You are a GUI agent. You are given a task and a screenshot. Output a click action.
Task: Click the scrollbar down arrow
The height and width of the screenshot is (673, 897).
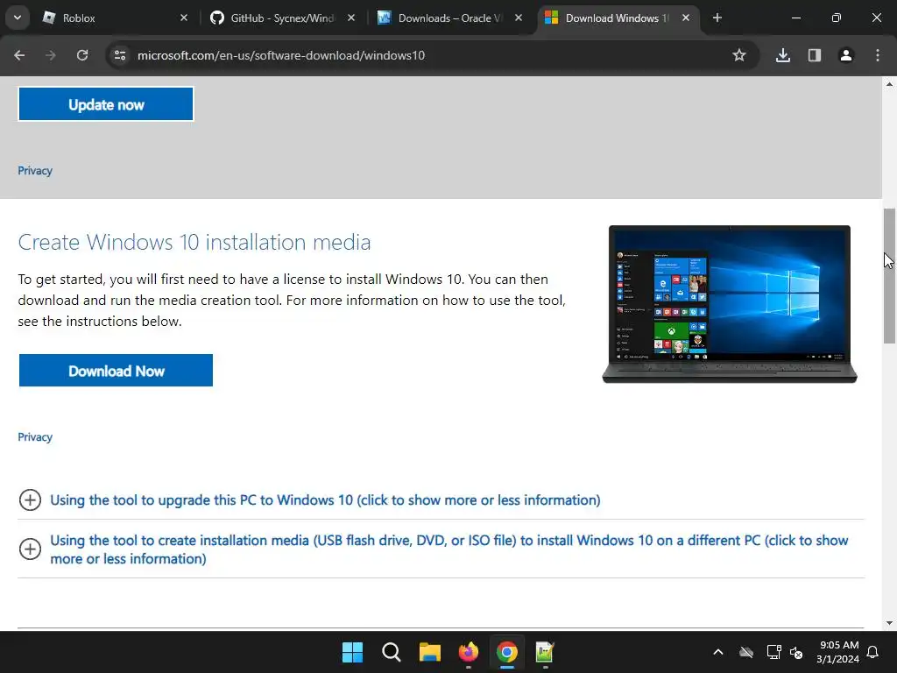pyautogui.click(x=889, y=623)
